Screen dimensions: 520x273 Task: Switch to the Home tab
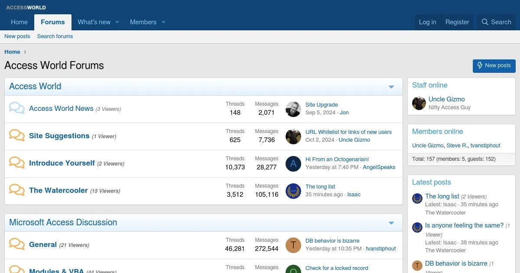[x=19, y=22]
